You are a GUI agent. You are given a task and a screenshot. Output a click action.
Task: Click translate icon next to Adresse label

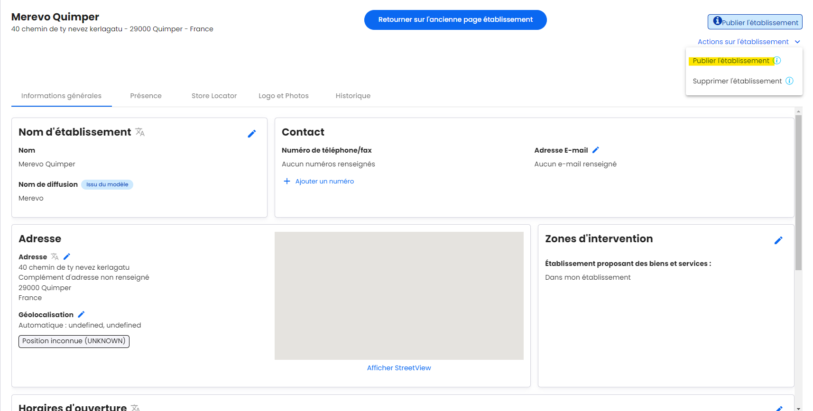55,256
